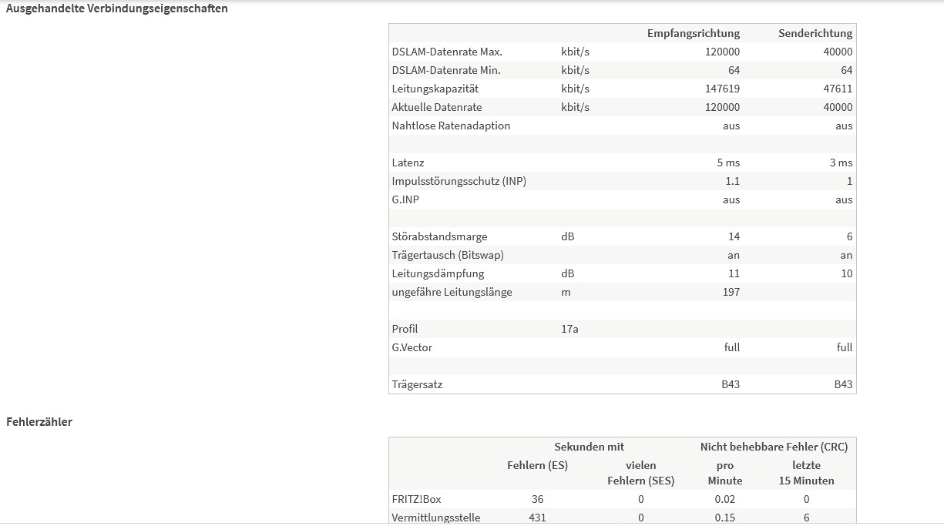
Task: Select the 'DSLAM-Datenrate Max.' row label
Action: coord(447,52)
